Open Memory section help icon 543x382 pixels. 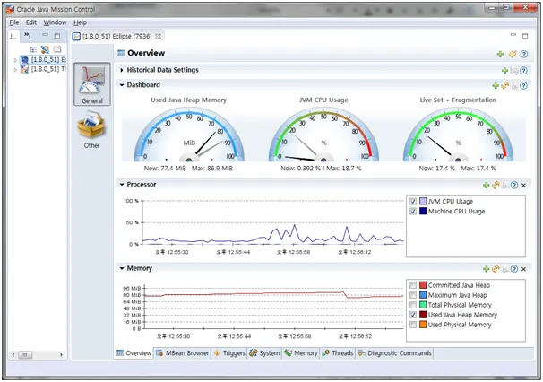click(x=514, y=269)
